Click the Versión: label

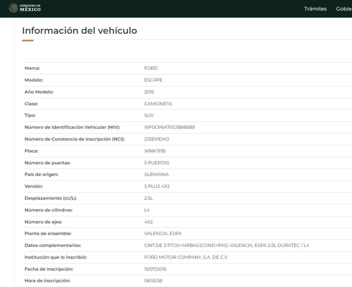pyautogui.click(x=34, y=186)
